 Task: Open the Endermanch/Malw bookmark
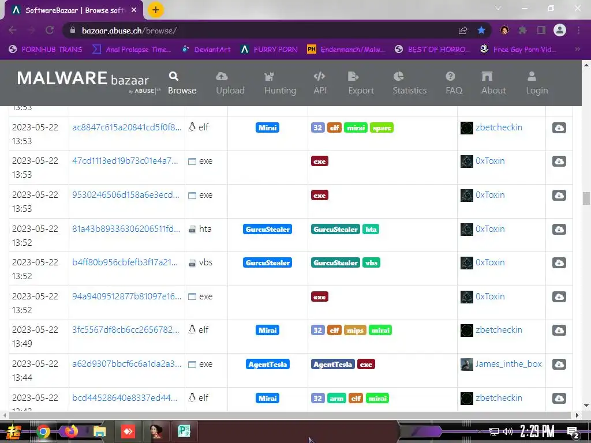346,50
